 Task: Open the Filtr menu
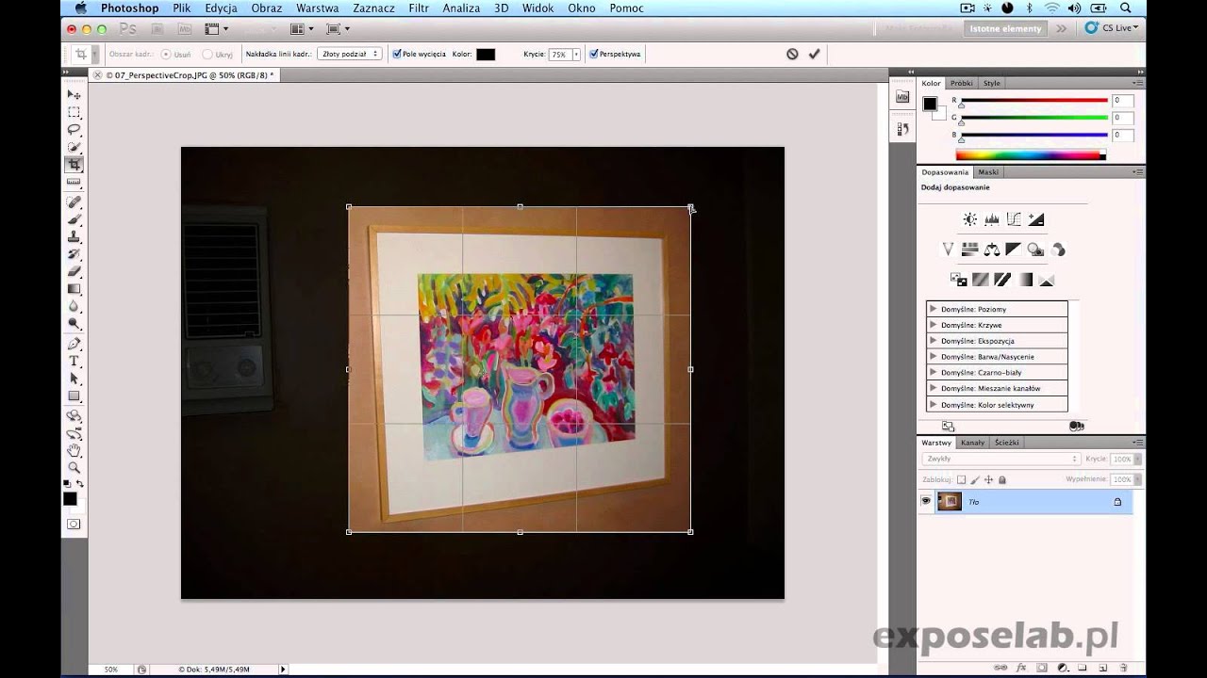[419, 8]
